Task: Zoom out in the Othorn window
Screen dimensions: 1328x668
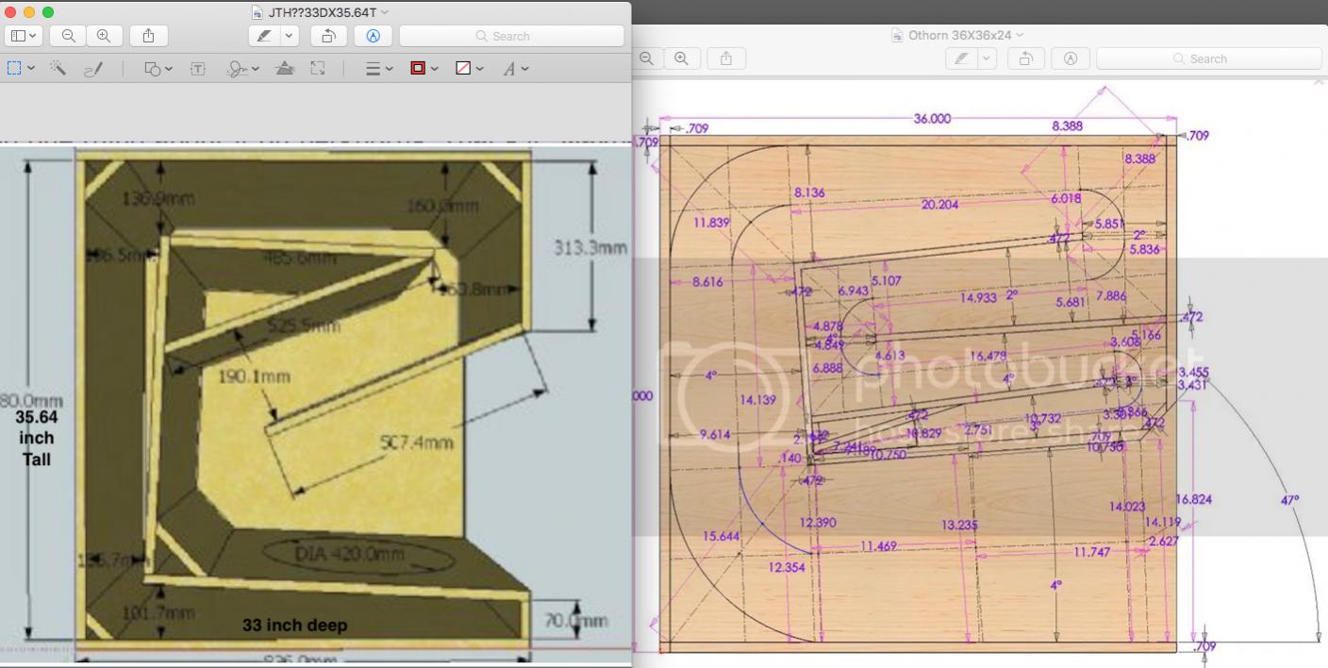Action: point(646,58)
